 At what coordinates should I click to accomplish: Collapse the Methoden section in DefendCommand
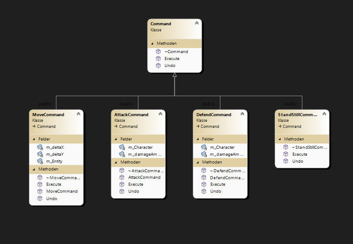tap(198, 162)
